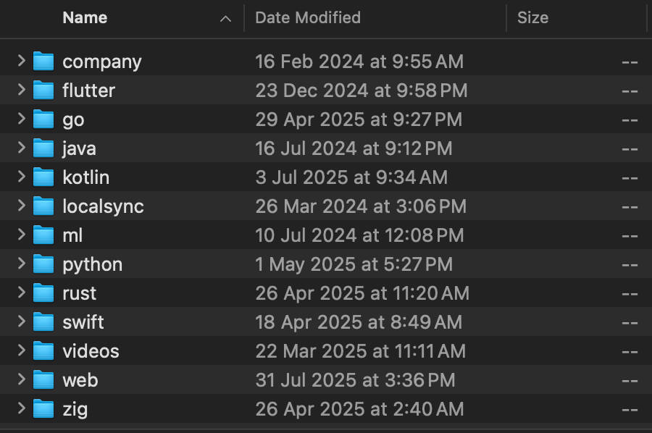Image resolution: width=652 pixels, height=433 pixels.
Task: Toggle sort direction arrow in Name header
Action: [225, 19]
